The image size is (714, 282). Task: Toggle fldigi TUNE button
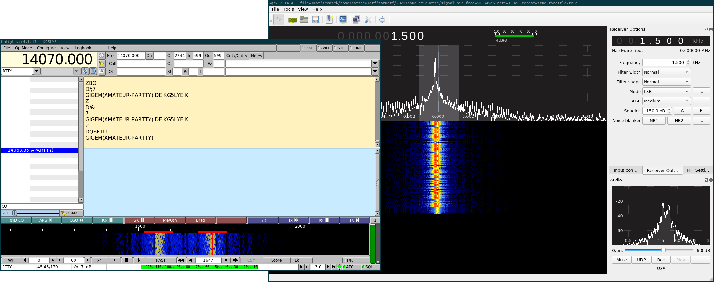[x=356, y=48]
